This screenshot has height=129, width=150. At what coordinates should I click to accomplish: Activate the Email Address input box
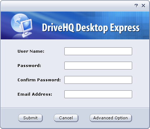click(x=98, y=94)
